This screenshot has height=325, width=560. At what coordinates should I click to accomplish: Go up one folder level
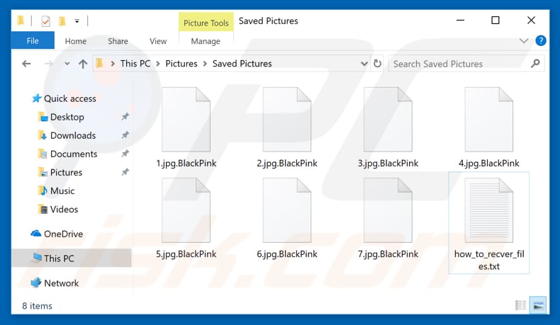[83, 64]
